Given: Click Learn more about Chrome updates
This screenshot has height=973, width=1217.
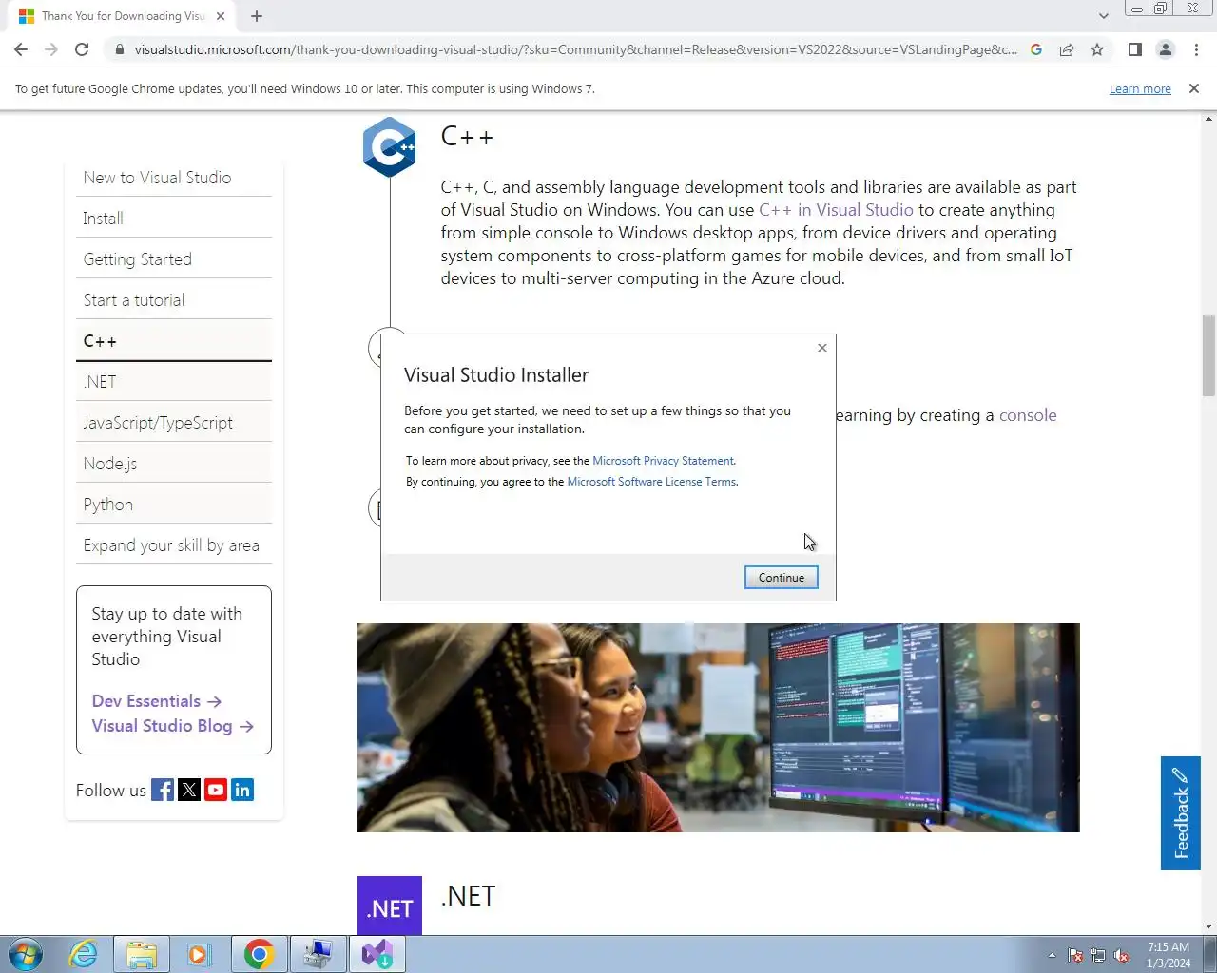Looking at the screenshot, I should tap(1140, 88).
